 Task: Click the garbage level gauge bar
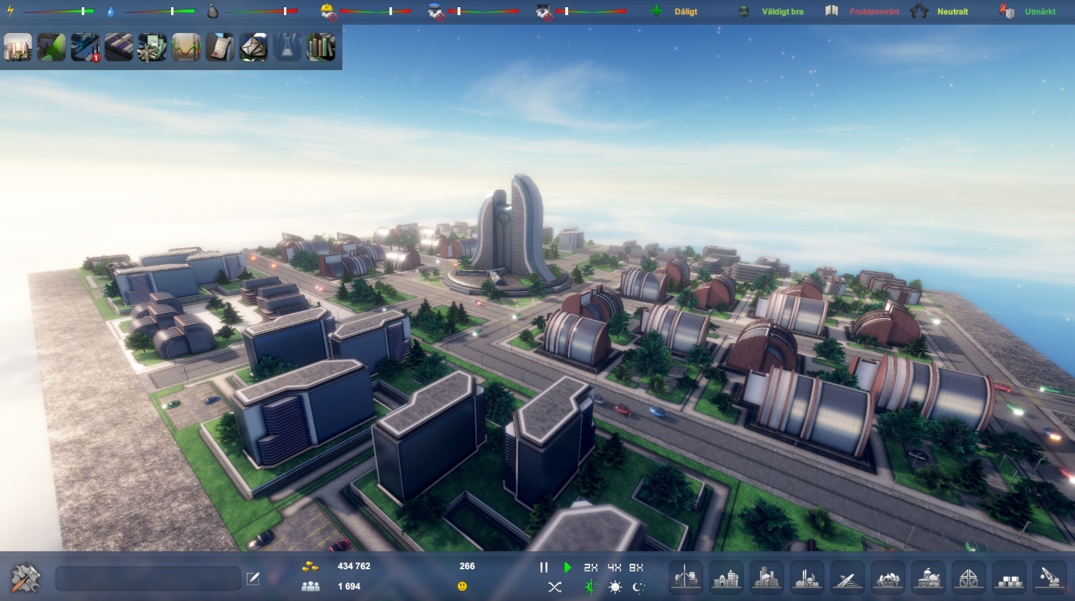tap(261, 11)
